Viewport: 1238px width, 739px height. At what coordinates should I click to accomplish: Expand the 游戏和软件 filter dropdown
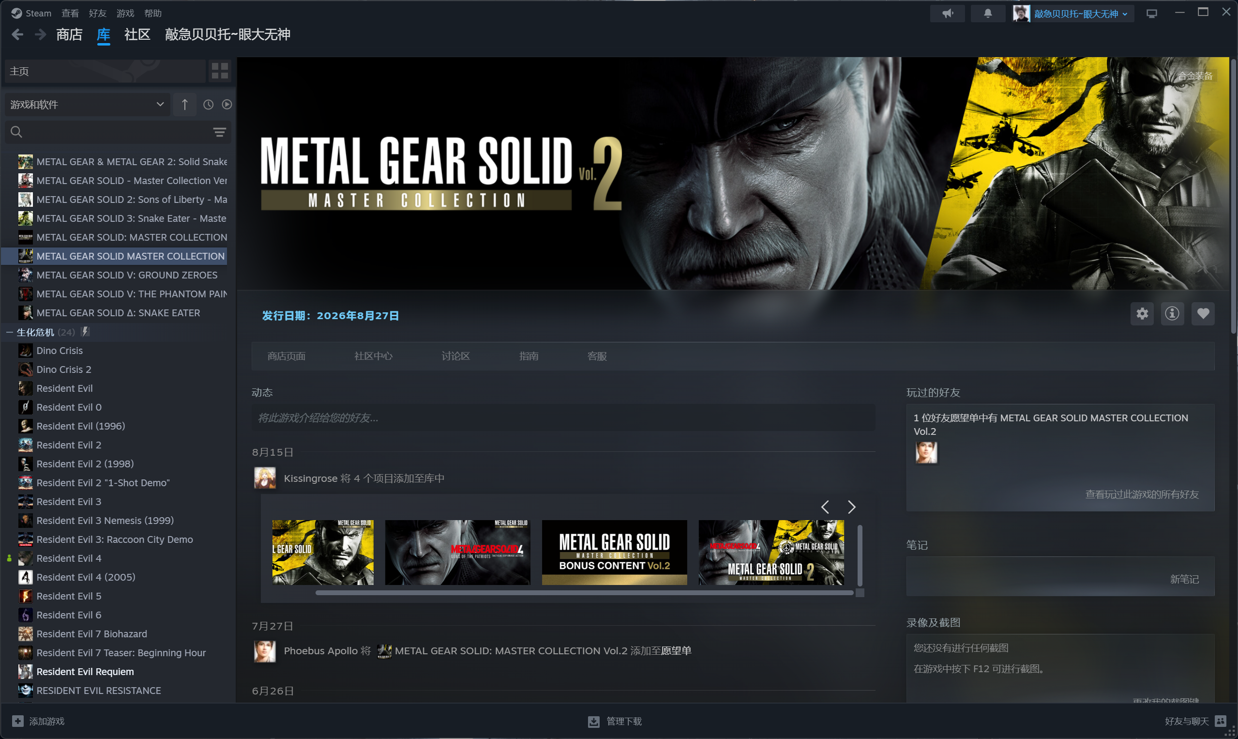pyautogui.click(x=87, y=105)
